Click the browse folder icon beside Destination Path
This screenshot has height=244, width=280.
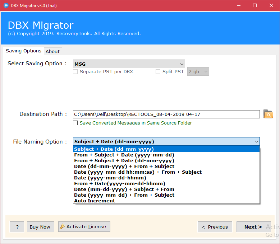click(x=268, y=114)
